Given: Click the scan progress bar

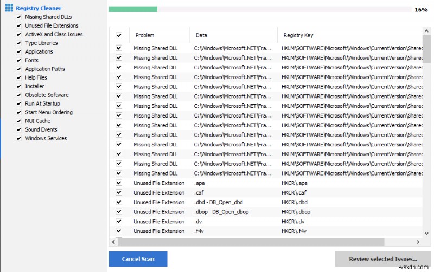Looking at the screenshot, I should 260,9.
